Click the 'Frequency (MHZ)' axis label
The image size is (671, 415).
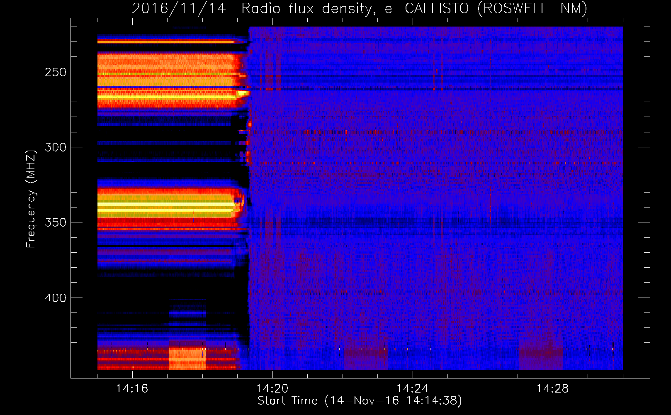[31, 199]
